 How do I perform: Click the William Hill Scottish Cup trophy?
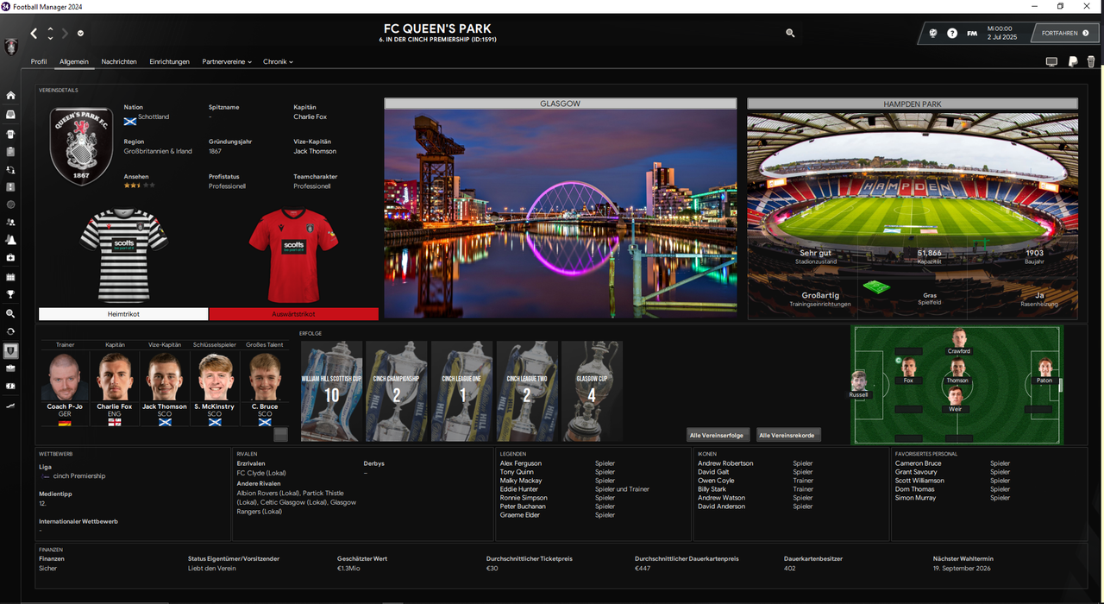click(x=331, y=391)
